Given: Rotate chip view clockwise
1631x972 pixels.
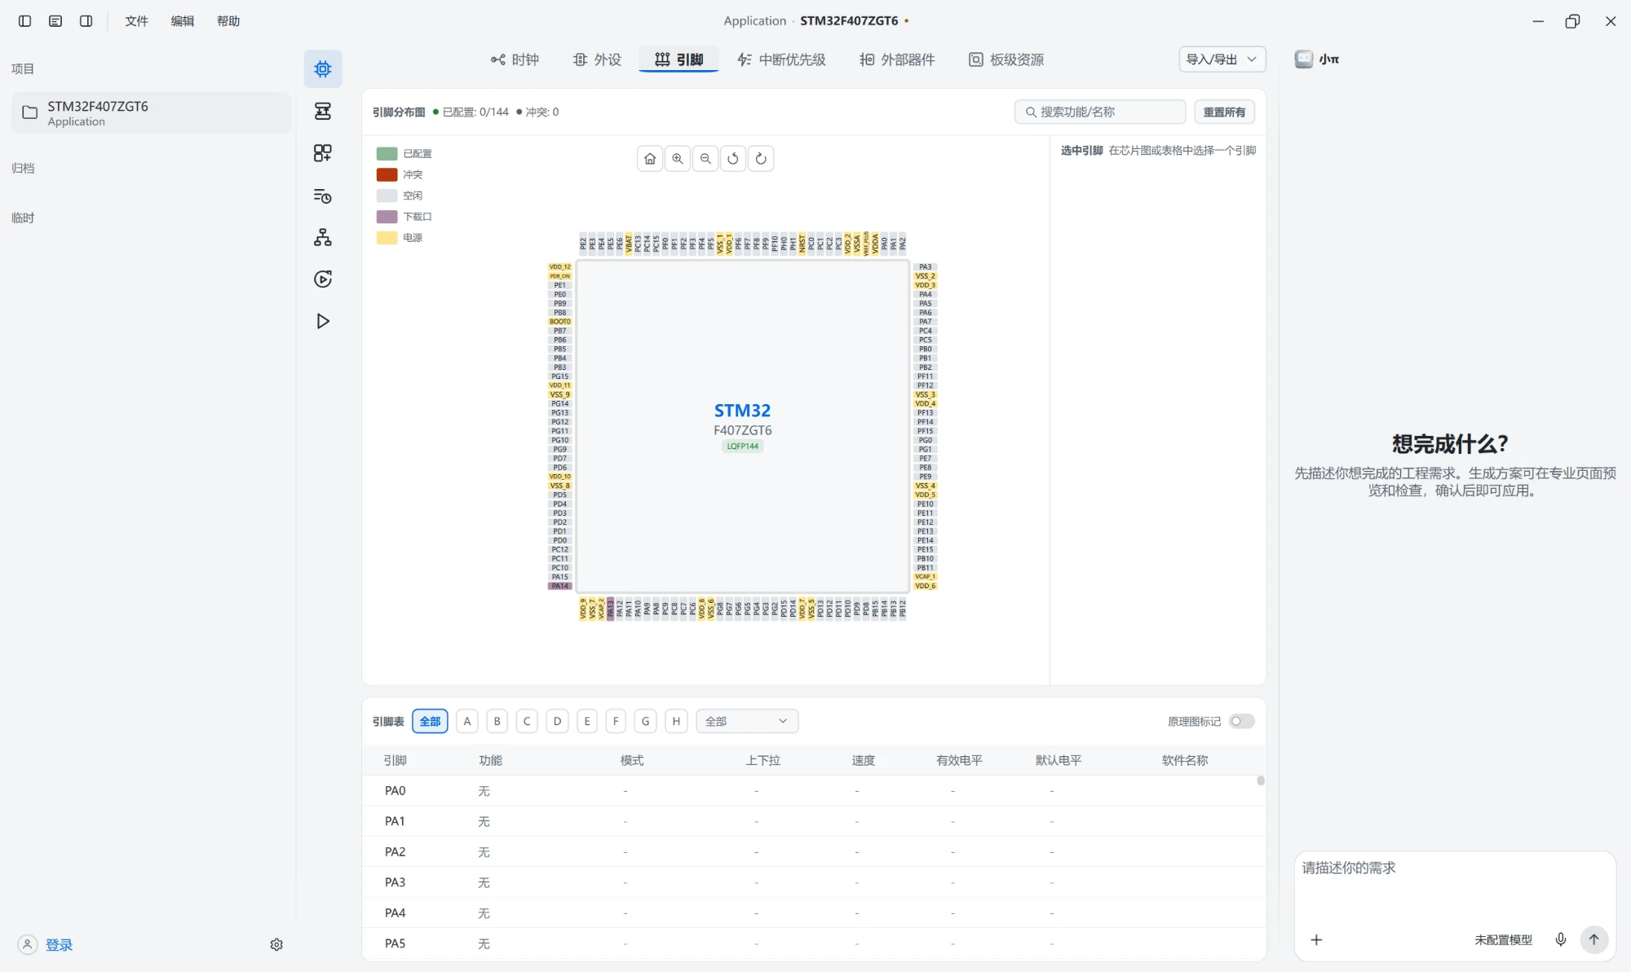Looking at the screenshot, I should point(761,159).
